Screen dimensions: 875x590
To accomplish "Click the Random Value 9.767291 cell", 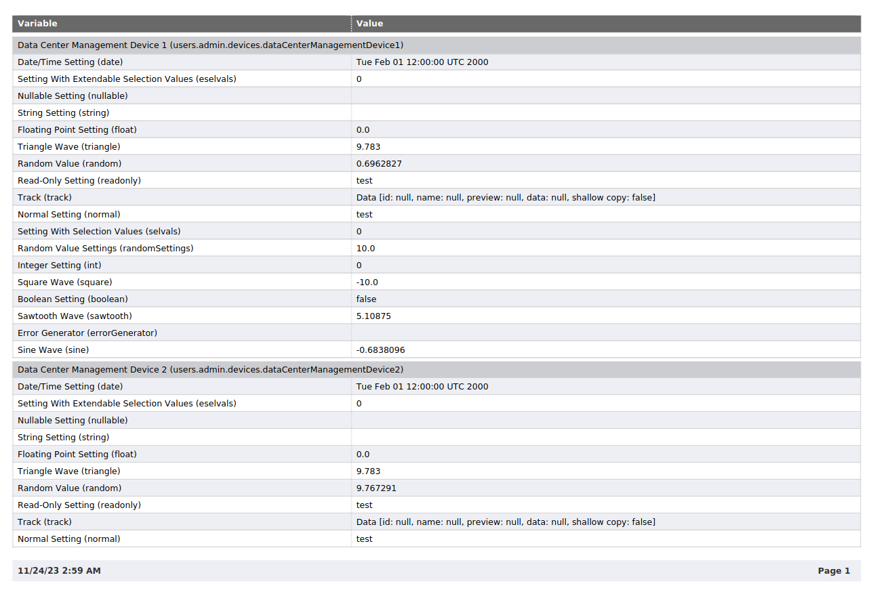I will point(376,488).
